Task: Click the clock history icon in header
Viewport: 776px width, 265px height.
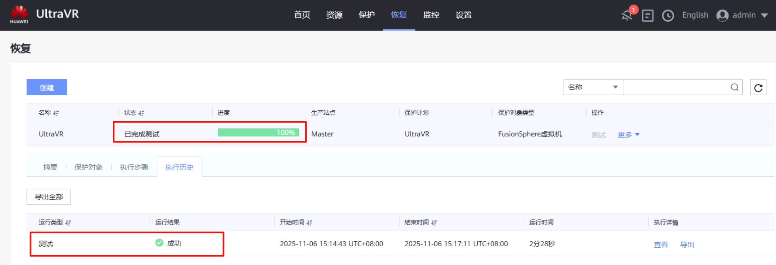Action: (x=668, y=16)
